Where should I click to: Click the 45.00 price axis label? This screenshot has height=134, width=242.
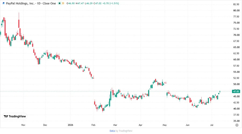click(x=236, y=96)
